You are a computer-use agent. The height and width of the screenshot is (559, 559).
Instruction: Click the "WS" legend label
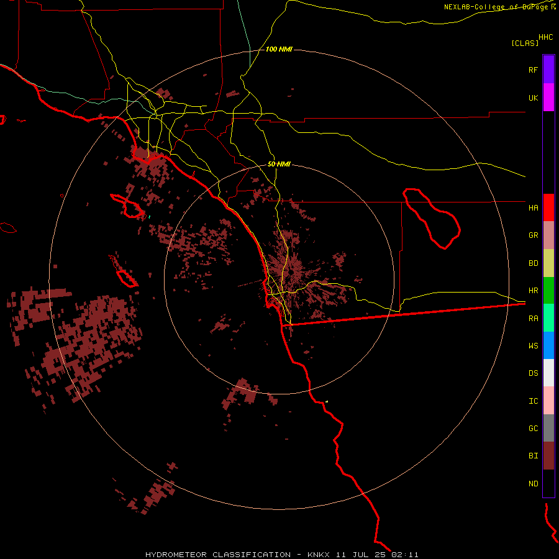[533, 346]
